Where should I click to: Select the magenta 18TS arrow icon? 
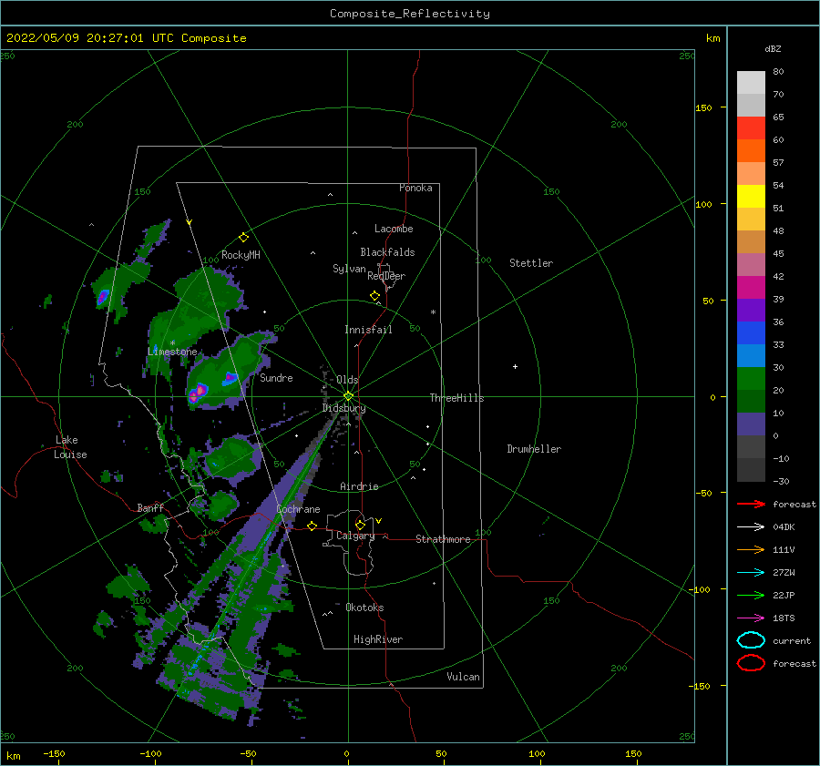click(x=751, y=618)
